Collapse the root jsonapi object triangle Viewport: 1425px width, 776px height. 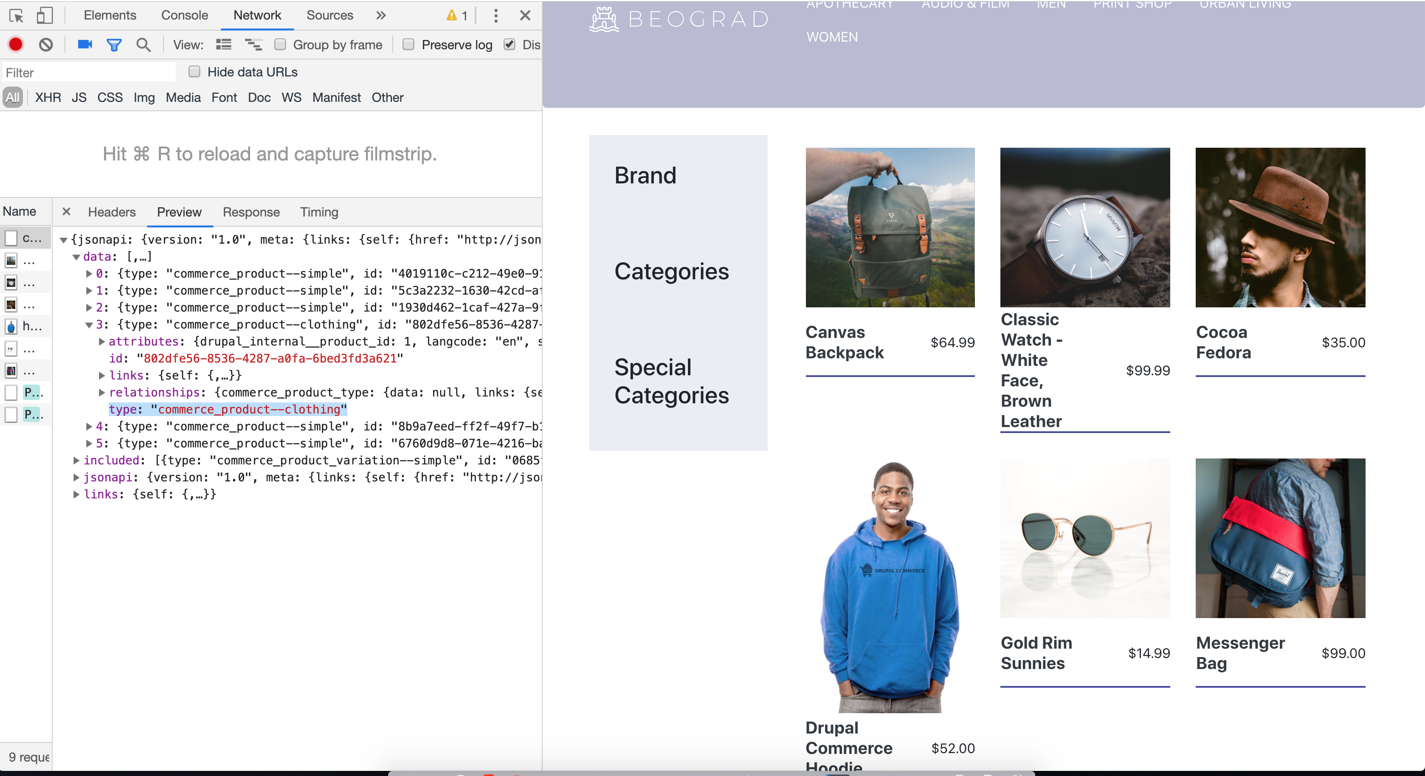click(x=64, y=240)
